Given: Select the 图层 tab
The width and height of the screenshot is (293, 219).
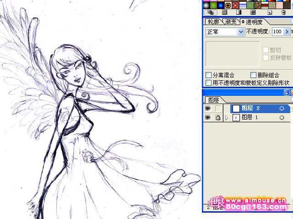Looking at the screenshot, I should pyautogui.click(x=213, y=100).
